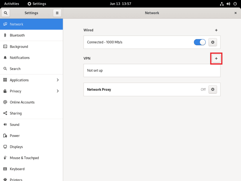
Task: Open Wired connection gear settings
Action: pyautogui.click(x=213, y=42)
